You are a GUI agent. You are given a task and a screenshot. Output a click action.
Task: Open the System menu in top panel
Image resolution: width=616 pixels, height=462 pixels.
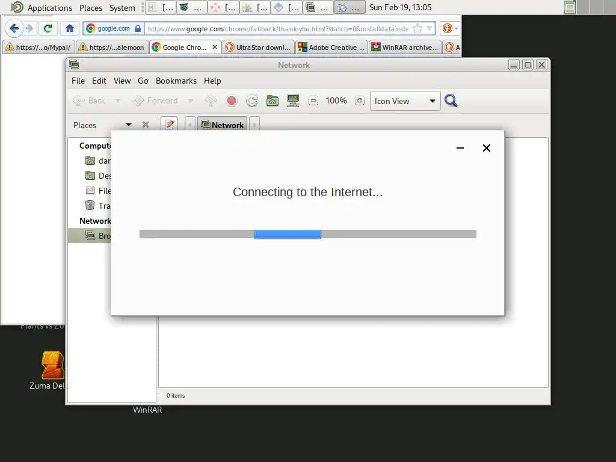tap(122, 8)
